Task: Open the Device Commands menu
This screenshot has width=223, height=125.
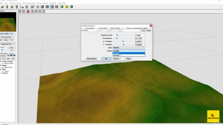Action: point(29,3)
